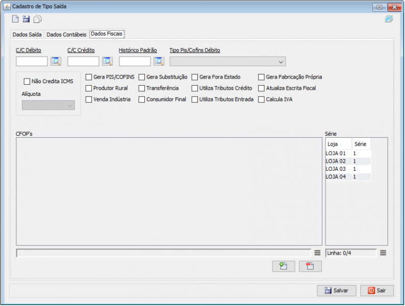Viewport: 405px width, 306px height.
Task: Toggle the Utiliza Tributos Entrada checkbox
Action: tap(195, 99)
